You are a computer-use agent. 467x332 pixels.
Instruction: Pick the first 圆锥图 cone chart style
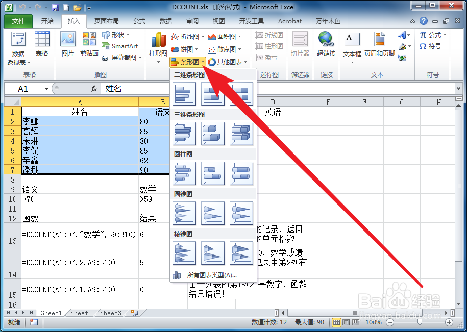coord(184,213)
